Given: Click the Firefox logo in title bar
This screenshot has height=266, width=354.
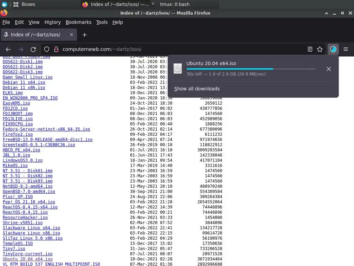Looking at the screenshot, I should click(x=4, y=13).
